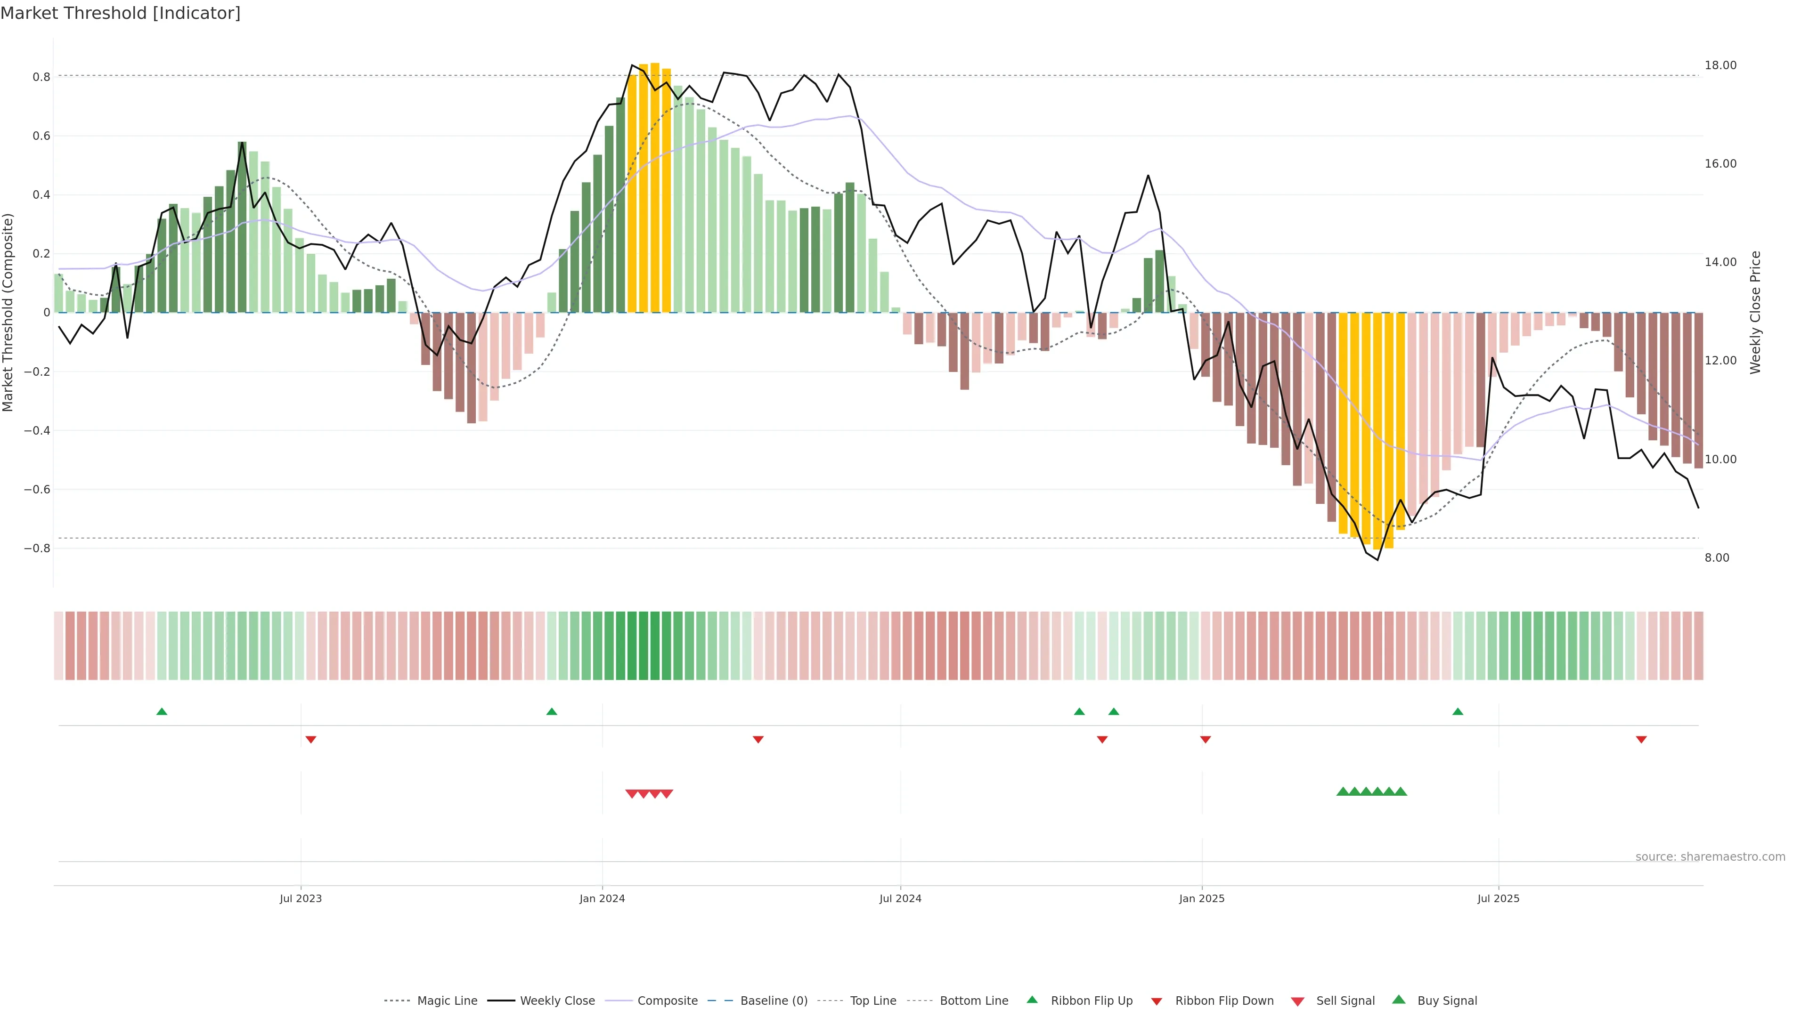Click the Sell Signal legend label

pos(1345,1001)
